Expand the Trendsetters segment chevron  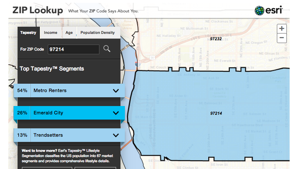116,136
